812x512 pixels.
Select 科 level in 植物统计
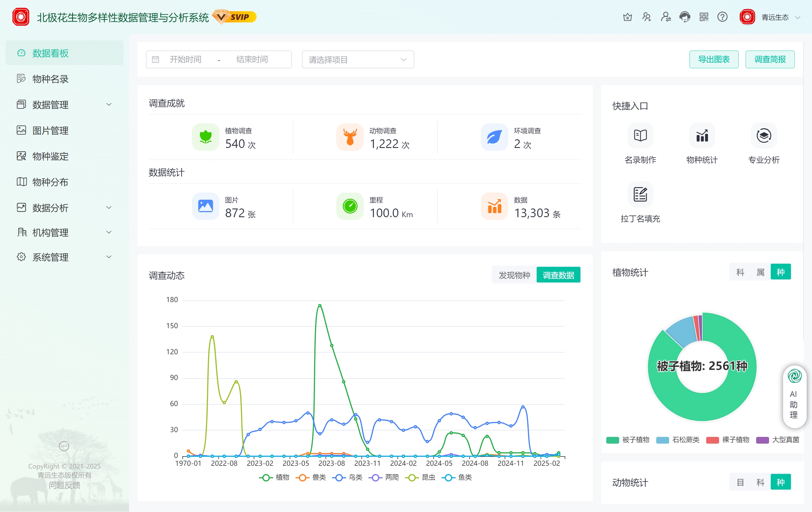(740, 272)
